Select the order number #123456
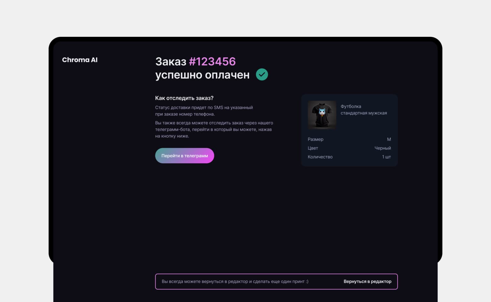491x302 pixels. (212, 61)
